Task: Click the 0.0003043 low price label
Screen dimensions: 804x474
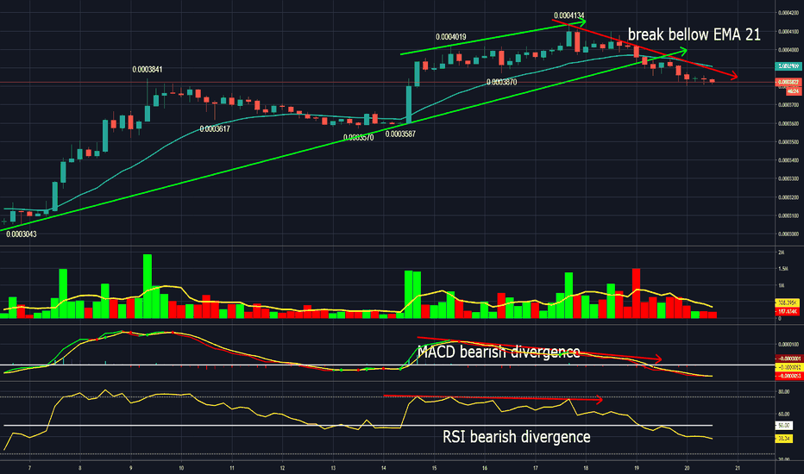Action: 21,234
